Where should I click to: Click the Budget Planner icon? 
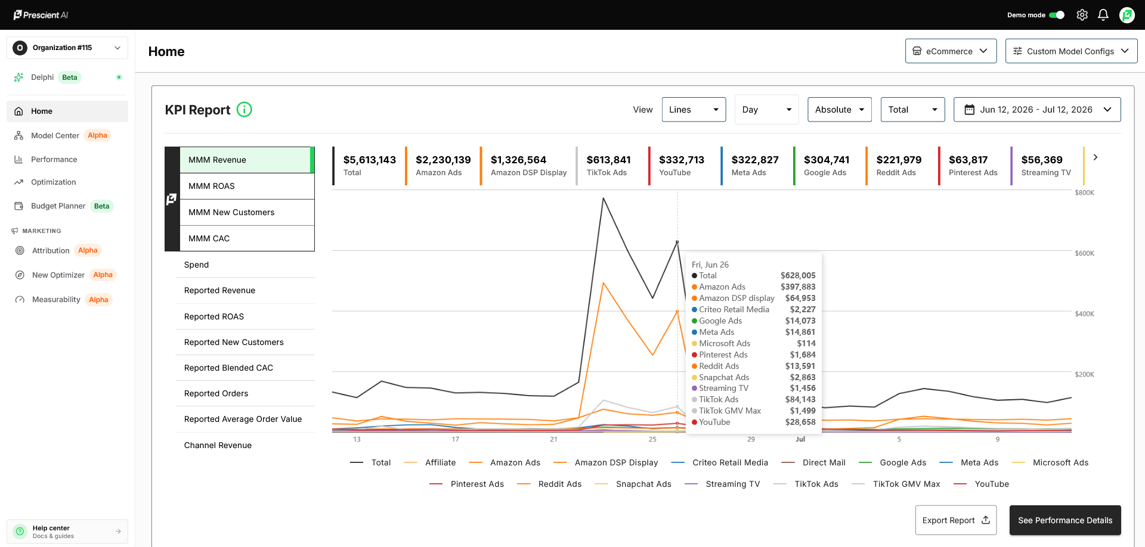pyautogui.click(x=19, y=206)
